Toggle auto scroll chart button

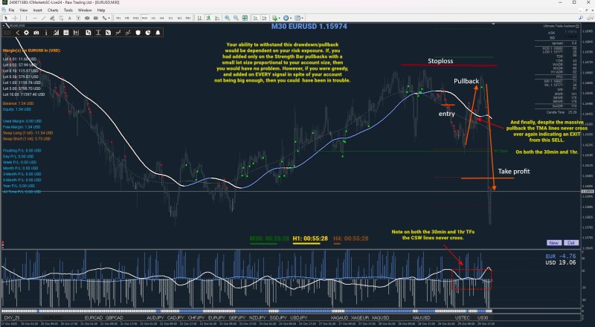[256, 18]
